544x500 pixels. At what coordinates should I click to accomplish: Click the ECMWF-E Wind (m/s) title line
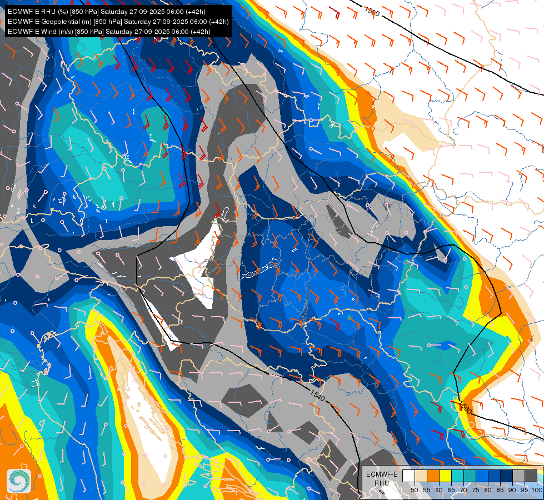click(109, 32)
